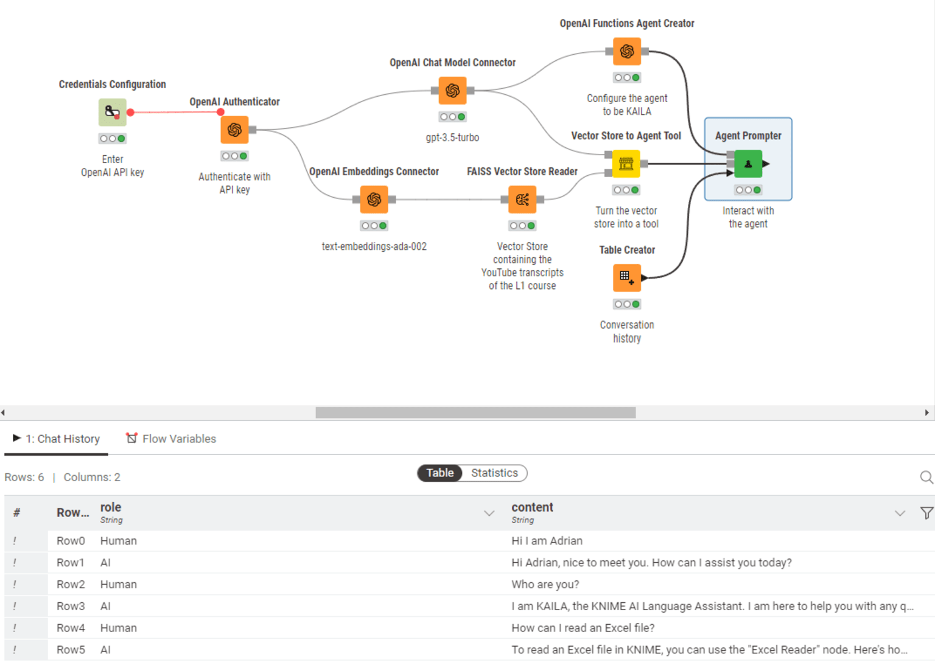Image resolution: width=935 pixels, height=671 pixels.
Task: Select the Row5 row ID cell
Action: coord(71,650)
